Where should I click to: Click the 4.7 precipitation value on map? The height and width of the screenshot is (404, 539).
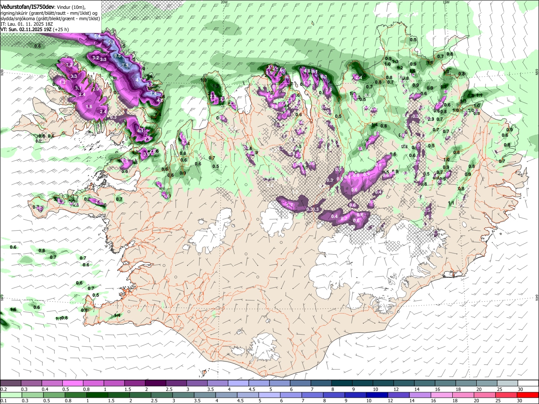[x=139, y=80]
